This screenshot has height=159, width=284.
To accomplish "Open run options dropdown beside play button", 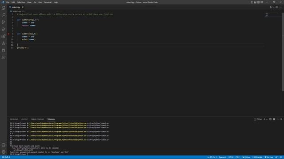I will (x=273, y=7).
